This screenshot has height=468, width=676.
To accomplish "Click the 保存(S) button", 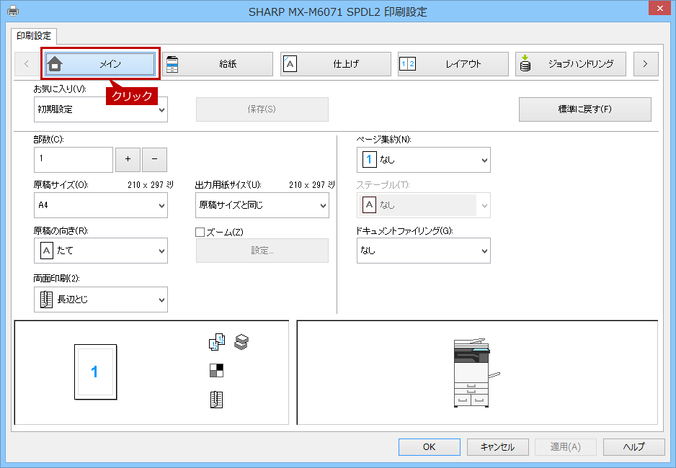I will point(262,109).
